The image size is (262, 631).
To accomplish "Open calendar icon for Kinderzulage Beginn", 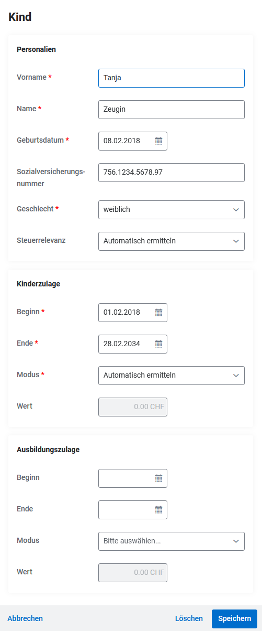I will tap(158, 313).
